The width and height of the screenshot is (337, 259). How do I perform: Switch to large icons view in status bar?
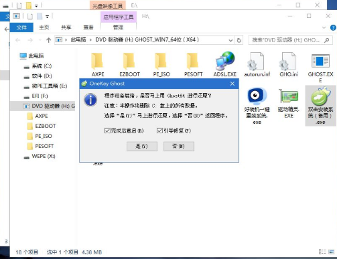(332, 252)
